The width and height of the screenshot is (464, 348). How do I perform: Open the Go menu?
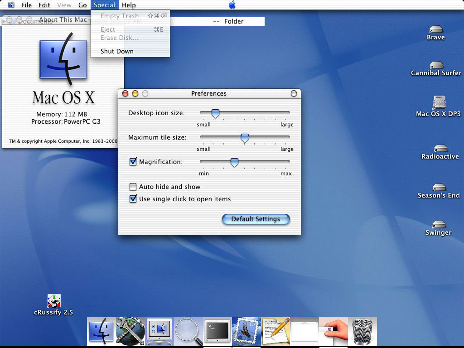(x=82, y=5)
